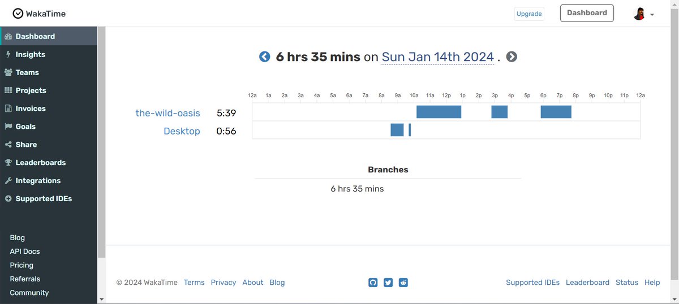Go to previous day with left arrow icon
Image resolution: width=679 pixels, height=304 pixels.
coord(264,57)
